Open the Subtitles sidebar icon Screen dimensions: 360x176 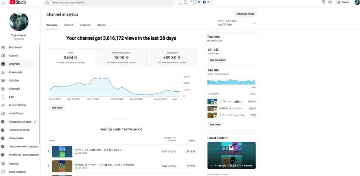click(3, 80)
